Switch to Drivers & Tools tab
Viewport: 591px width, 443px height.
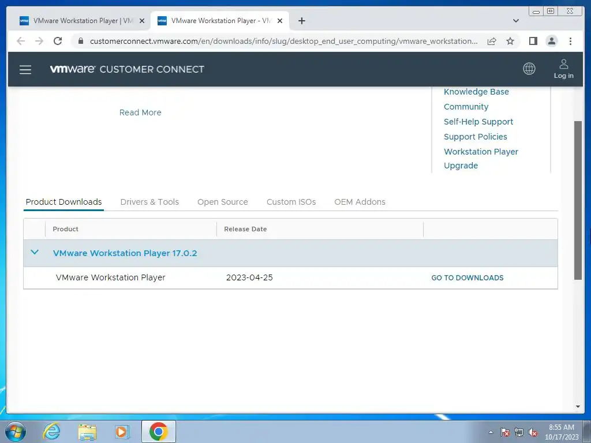click(149, 202)
